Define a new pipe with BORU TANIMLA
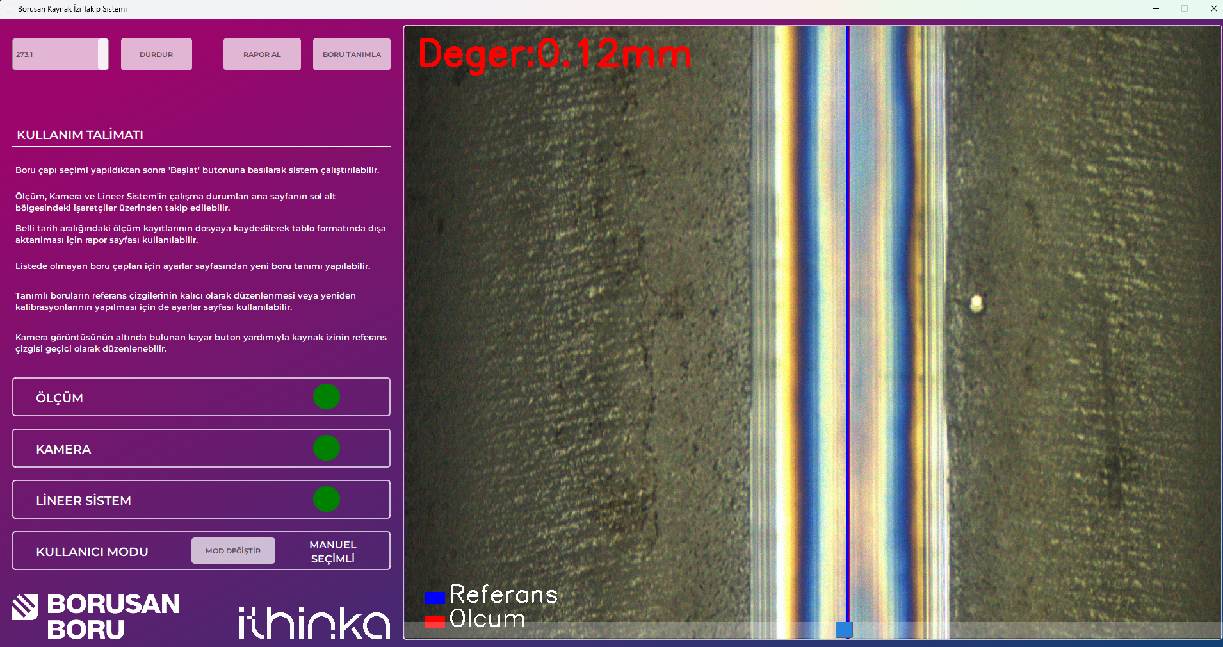 [351, 54]
